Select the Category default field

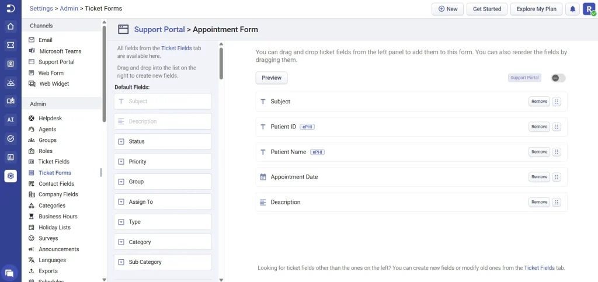coord(163,242)
